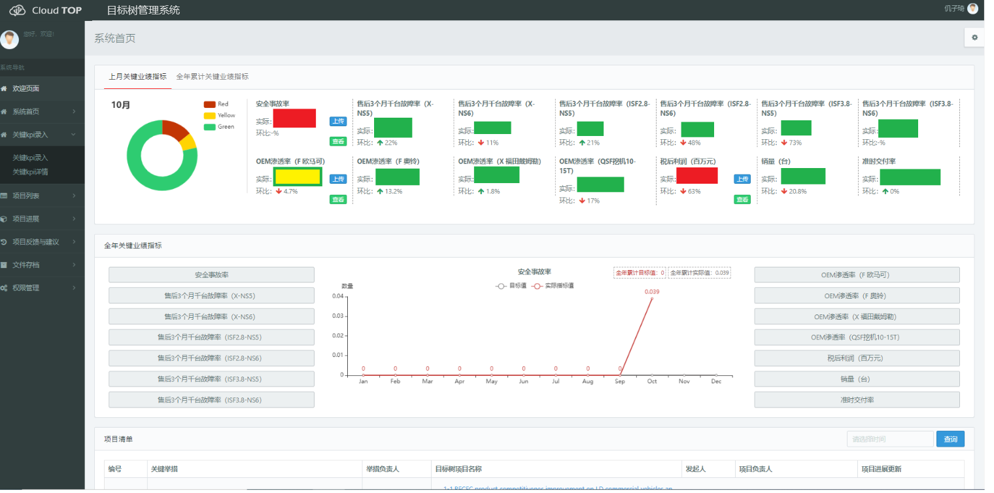The width and height of the screenshot is (994, 493).
Task: Click the red down arrow showing 63%
Action: point(683,191)
